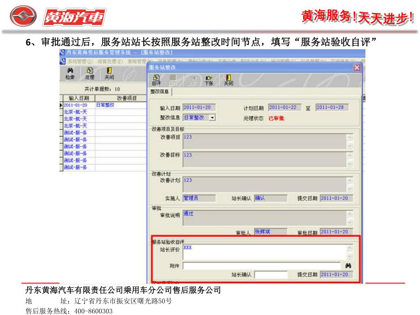Click the 自评 self-evaluation icon in the dialog toolbar
Image resolution: width=420 pixels, height=315 pixels.
point(156,80)
